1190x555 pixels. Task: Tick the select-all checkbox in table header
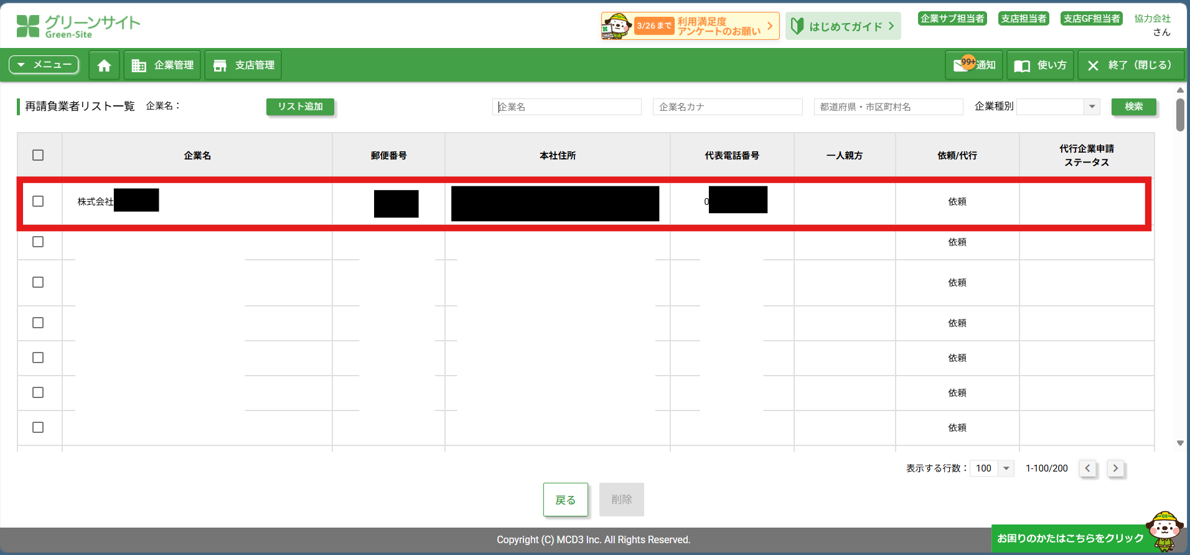(38, 155)
